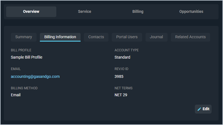Go to the Billing tab

tap(138, 12)
